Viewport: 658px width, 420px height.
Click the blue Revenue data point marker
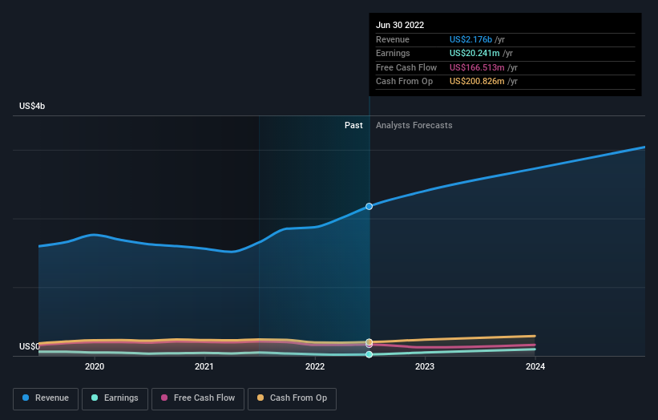click(369, 207)
